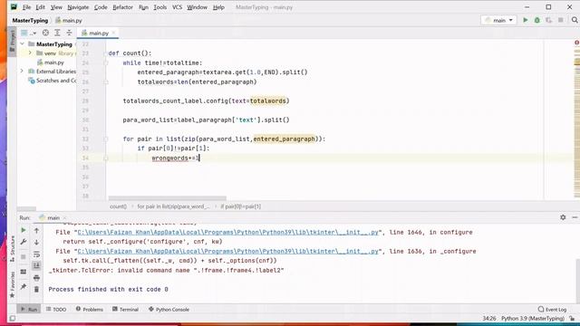Open main run configuration dropdown
This screenshot has height=326, width=580.
tap(498, 20)
